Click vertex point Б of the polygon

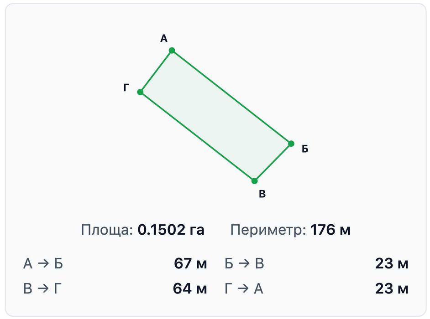tap(291, 144)
